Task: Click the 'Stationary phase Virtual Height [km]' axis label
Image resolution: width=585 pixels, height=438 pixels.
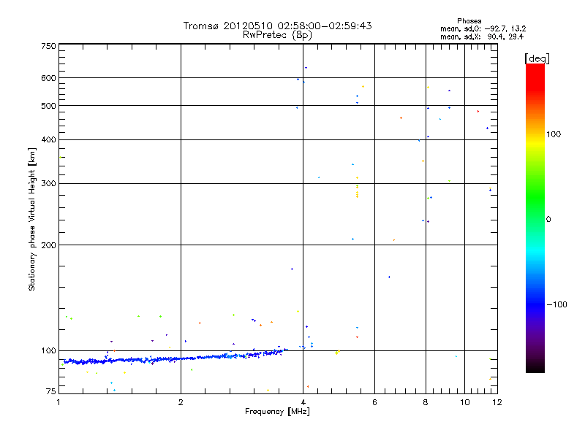Action: tap(32, 219)
